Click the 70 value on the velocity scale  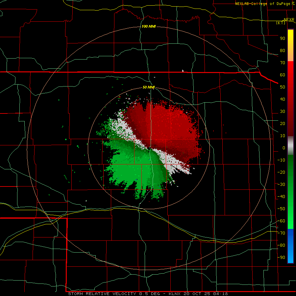(x=283, y=63)
